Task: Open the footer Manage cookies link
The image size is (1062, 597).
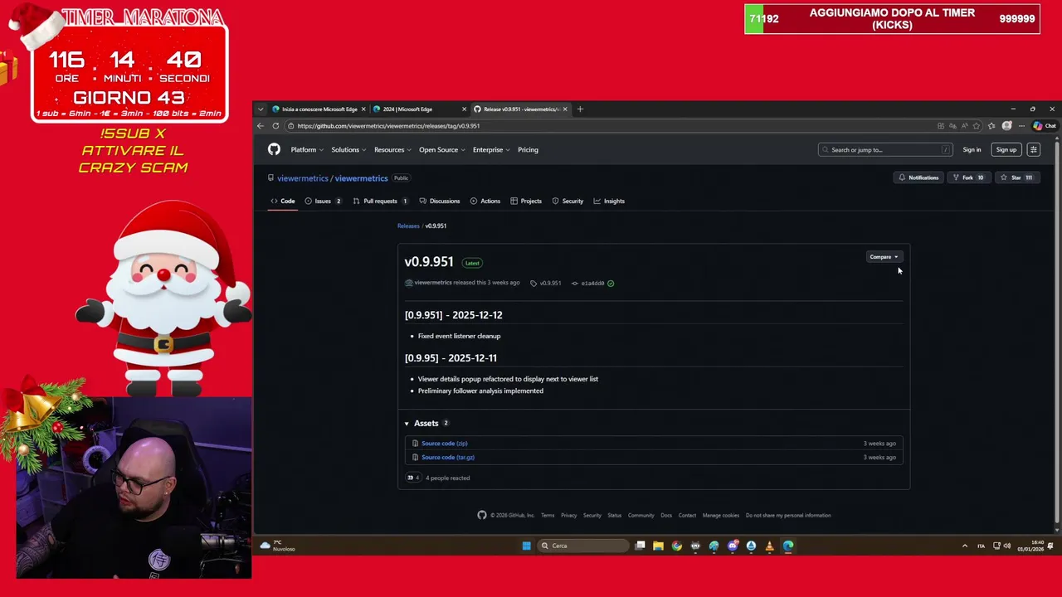Action: pos(721,516)
